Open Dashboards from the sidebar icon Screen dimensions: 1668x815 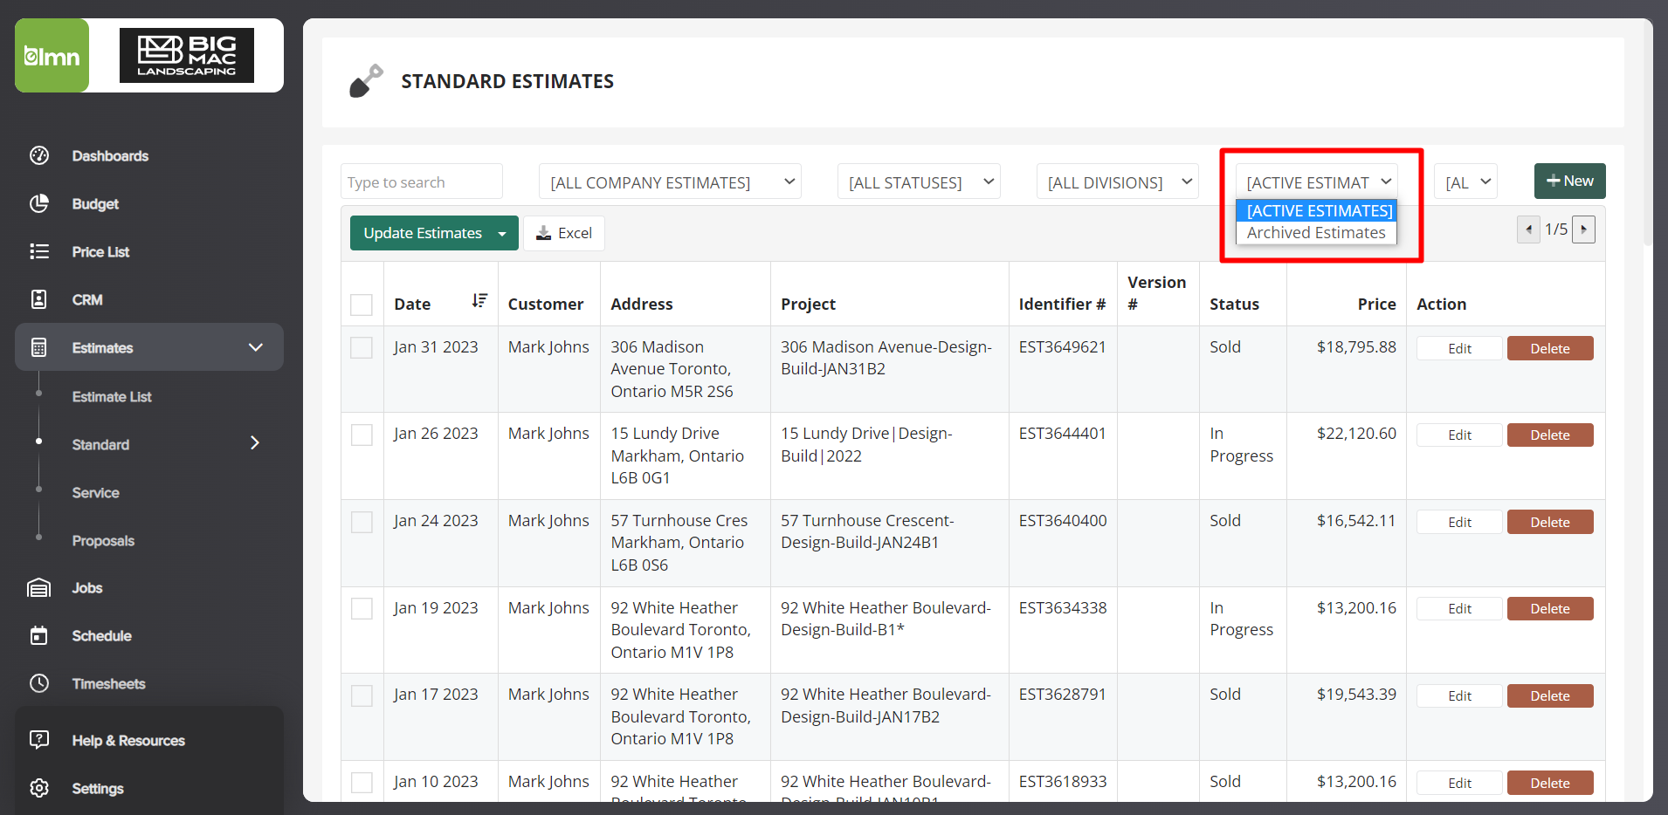tap(39, 155)
